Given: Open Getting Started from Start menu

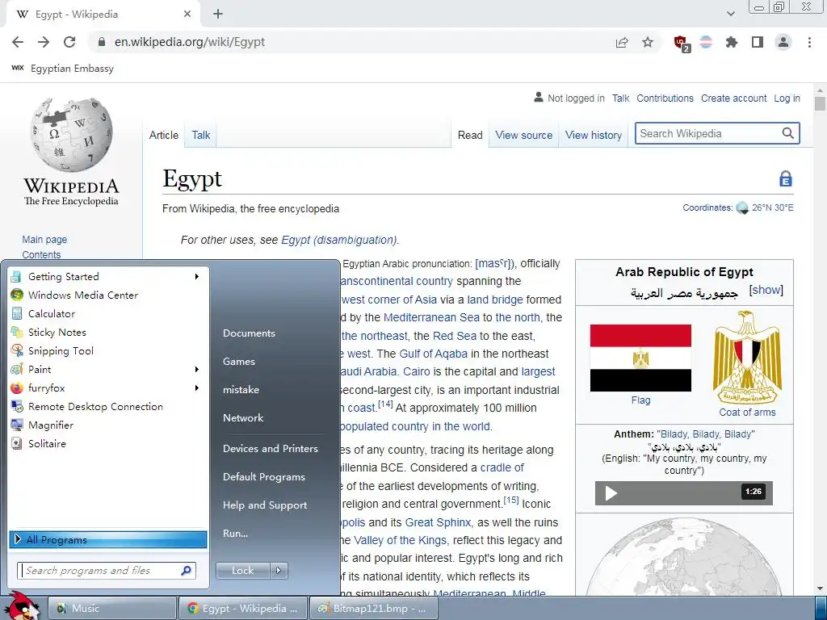Looking at the screenshot, I should click(x=108, y=276).
